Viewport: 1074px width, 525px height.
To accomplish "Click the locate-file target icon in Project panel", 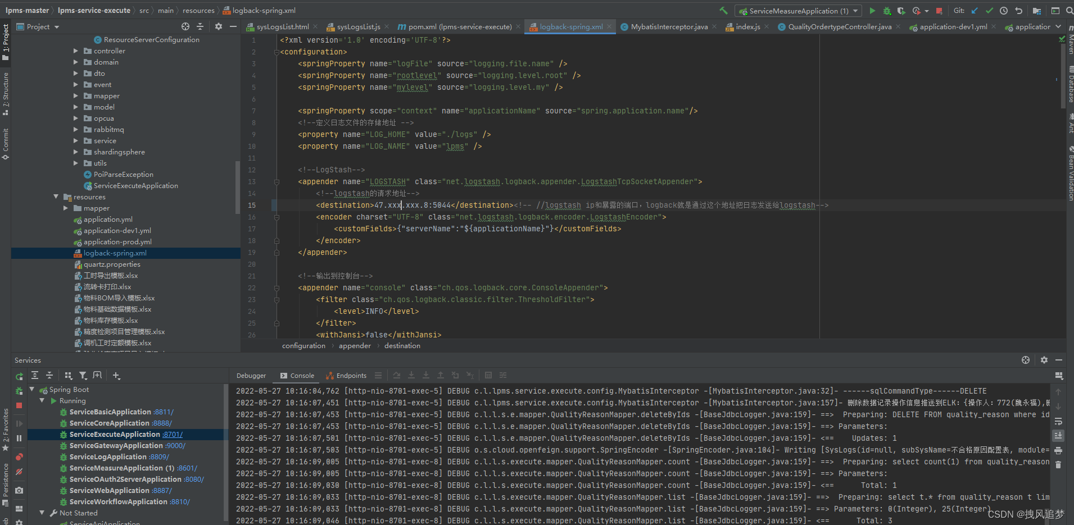I will (185, 26).
